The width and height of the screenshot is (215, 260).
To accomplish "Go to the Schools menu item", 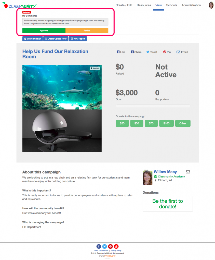I will pos(172,5).
